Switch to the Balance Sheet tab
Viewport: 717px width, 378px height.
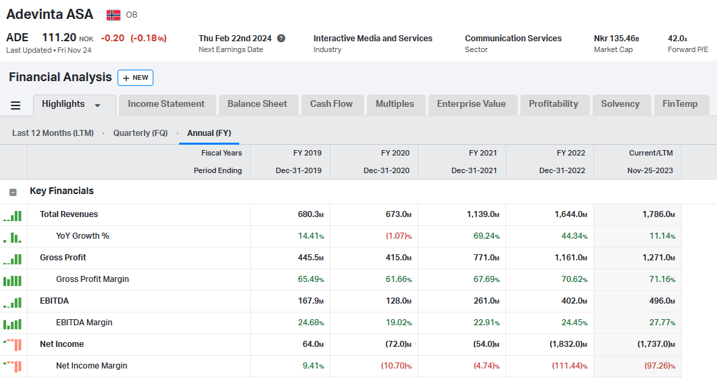(257, 104)
